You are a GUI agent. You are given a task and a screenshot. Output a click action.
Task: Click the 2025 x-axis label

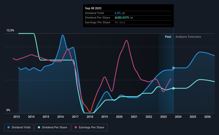(193, 117)
